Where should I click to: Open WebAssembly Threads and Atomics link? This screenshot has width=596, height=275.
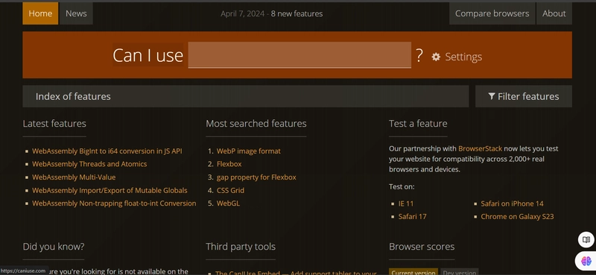click(89, 164)
